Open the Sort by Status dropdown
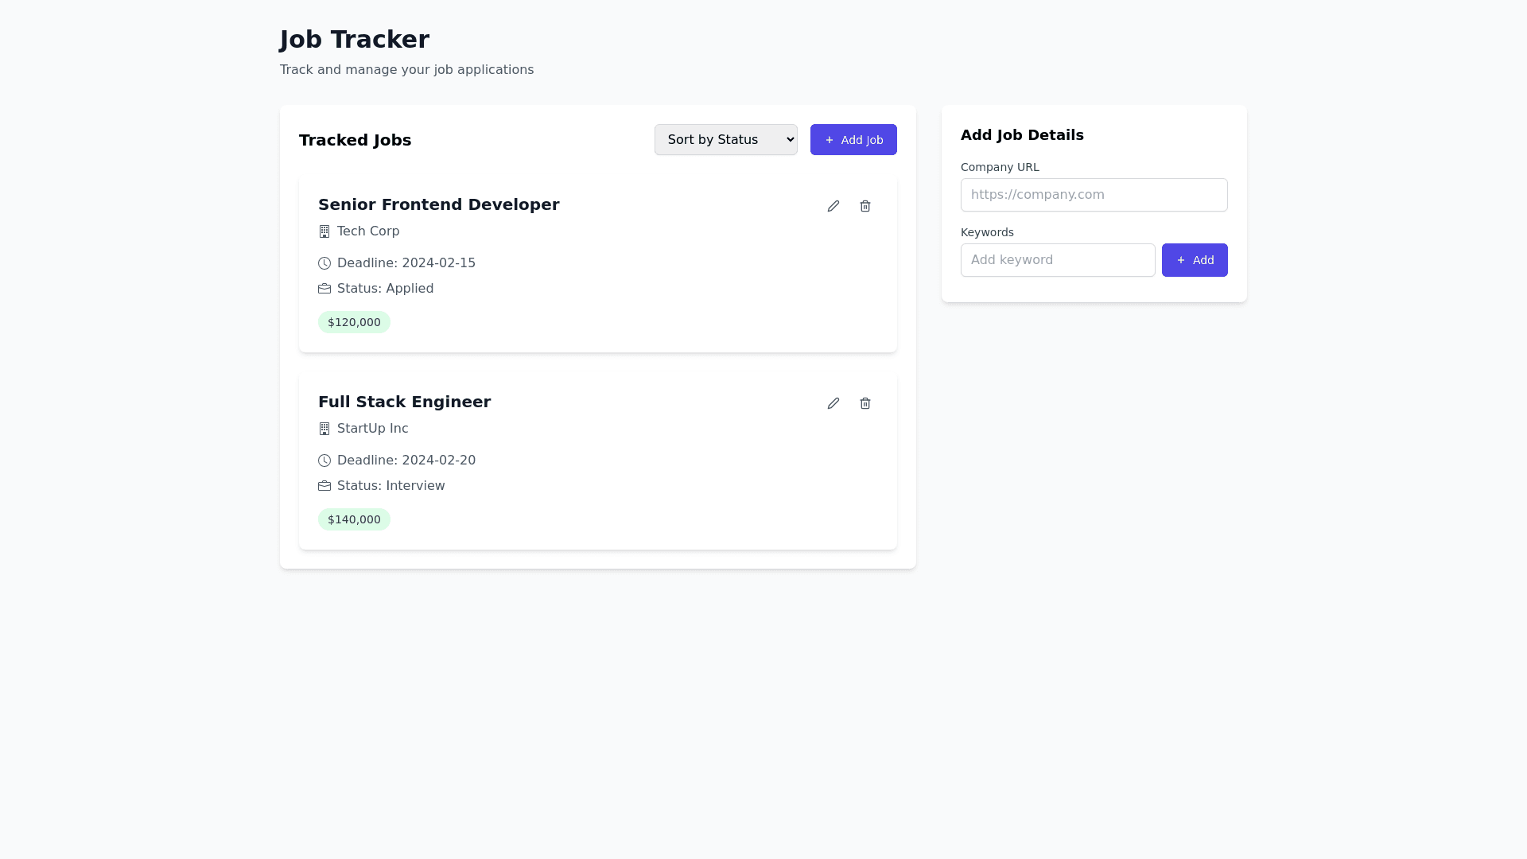 pyautogui.click(x=725, y=140)
